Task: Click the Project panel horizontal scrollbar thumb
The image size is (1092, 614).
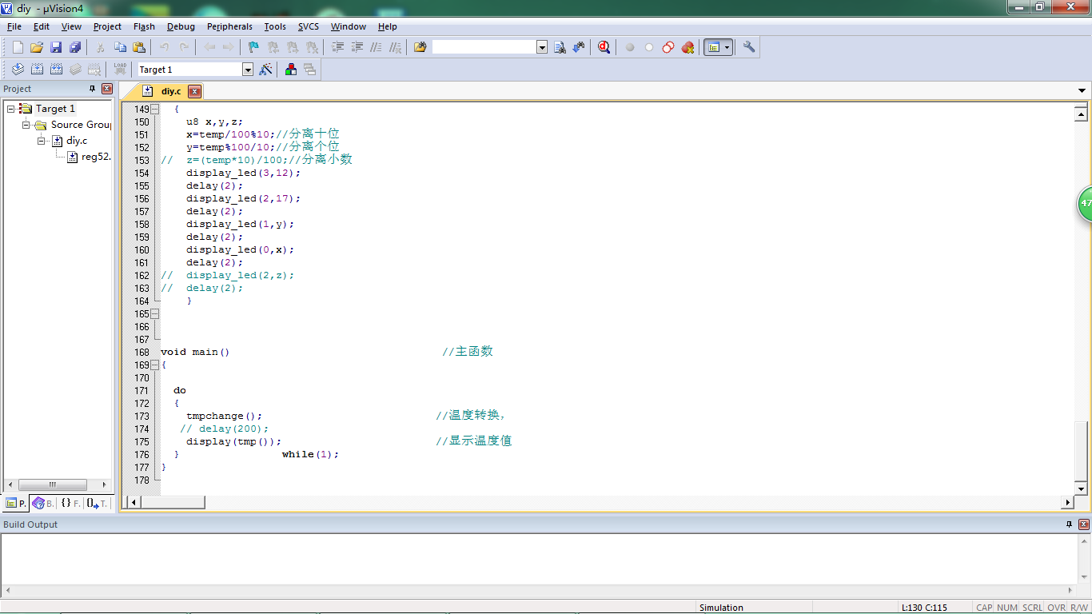Action: 53,484
